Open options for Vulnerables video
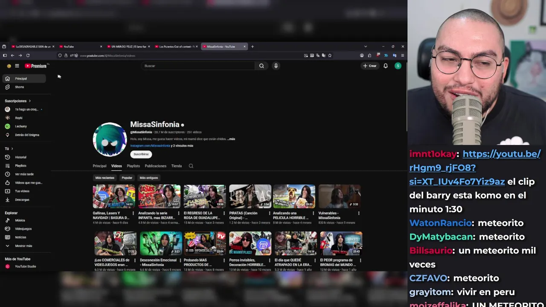This screenshot has height=307, width=546. 358,213
